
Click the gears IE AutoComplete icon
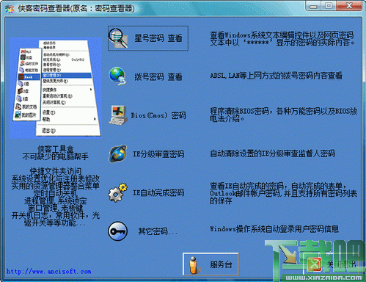[x=118, y=192]
